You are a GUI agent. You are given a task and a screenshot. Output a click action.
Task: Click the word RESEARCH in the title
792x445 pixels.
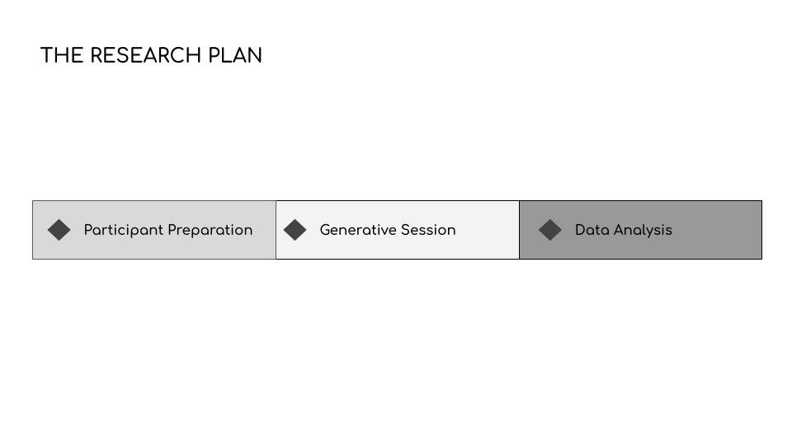tap(145, 55)
